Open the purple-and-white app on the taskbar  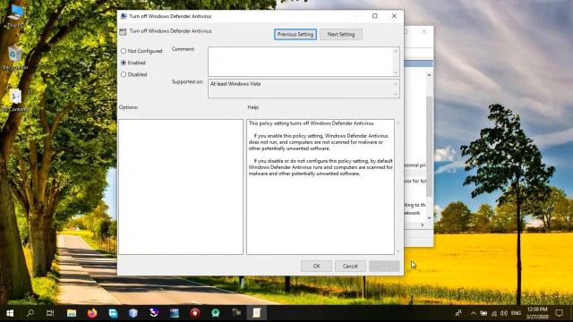(x=154, y=313)
